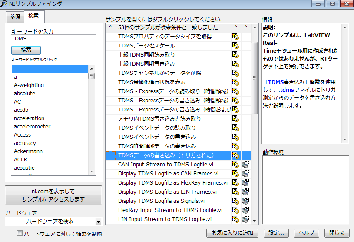Viewport: 354px width, 242px height.
Task: Click down arrow of results list scrollbar
Action: point(255,221)
